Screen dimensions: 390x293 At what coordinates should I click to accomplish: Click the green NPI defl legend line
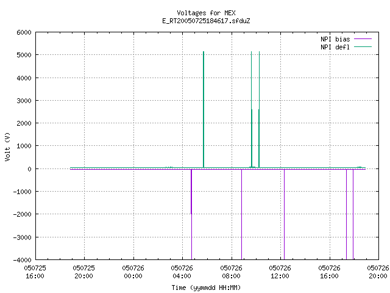pos(363,46)
